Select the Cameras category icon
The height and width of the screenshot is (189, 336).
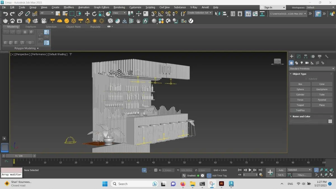(307, 63)
